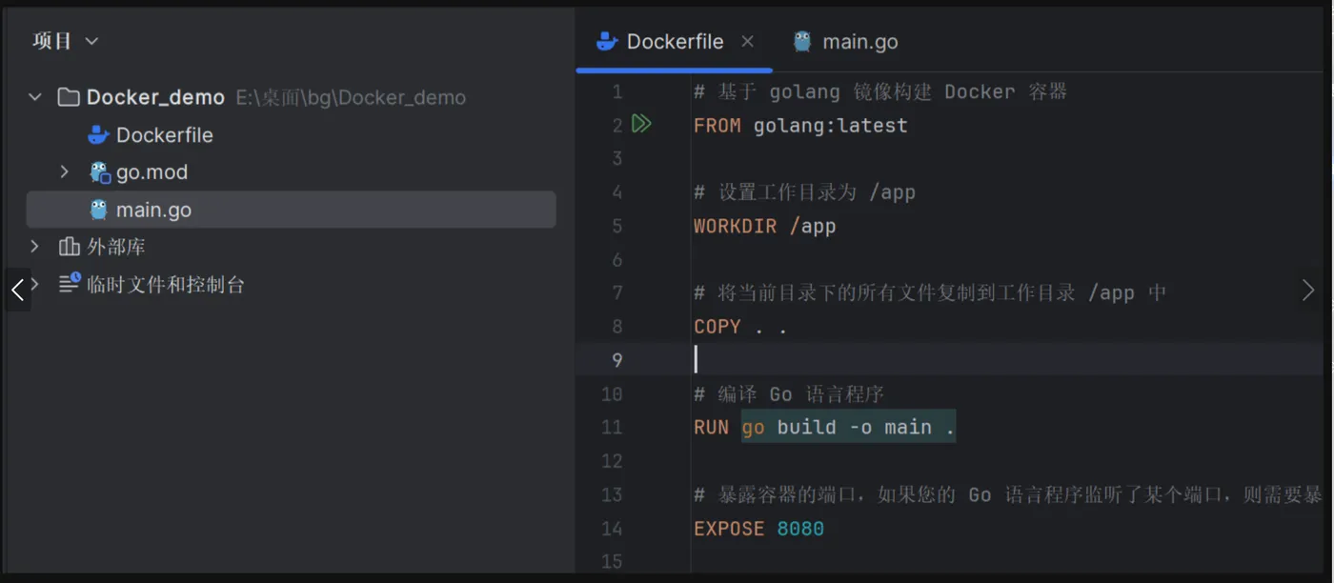
Task: Expand the 外部库 node
Action: pos(35,247)
